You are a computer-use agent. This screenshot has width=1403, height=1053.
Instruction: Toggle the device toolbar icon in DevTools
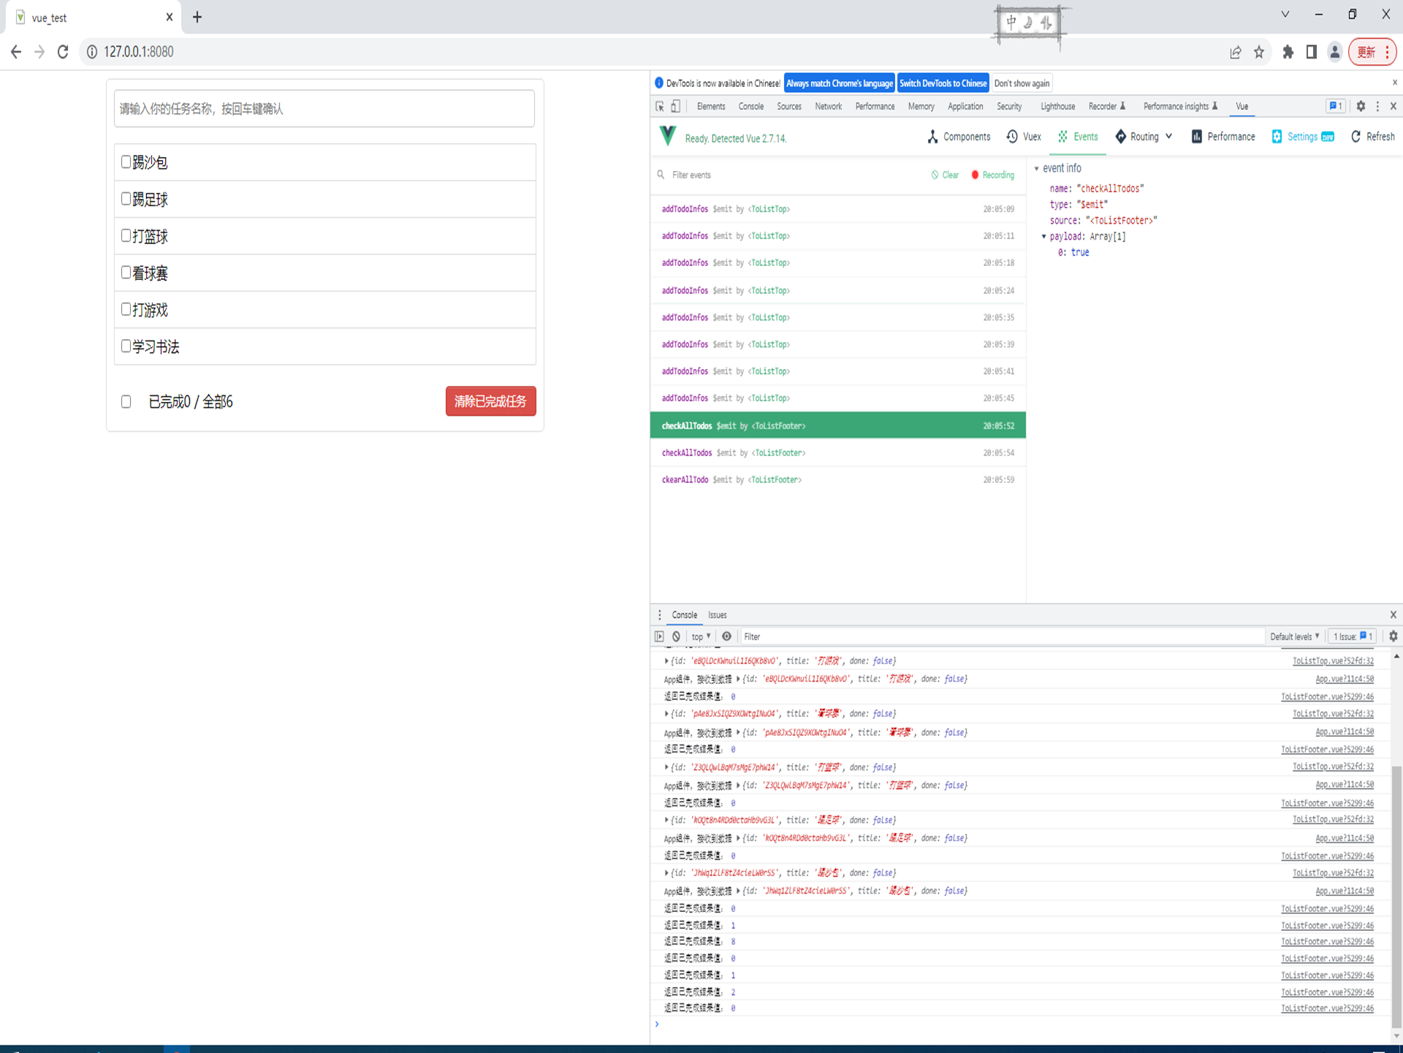click(x=676, y=107)
